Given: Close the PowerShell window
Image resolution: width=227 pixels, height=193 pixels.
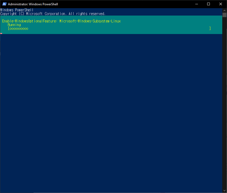Looking at the screenshot, I should pos(221,4).
